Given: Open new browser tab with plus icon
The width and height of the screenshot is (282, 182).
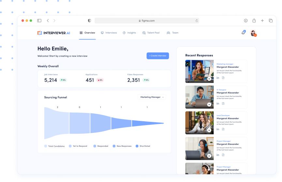Looking at the screenshot, I should (x=262, y=21).
